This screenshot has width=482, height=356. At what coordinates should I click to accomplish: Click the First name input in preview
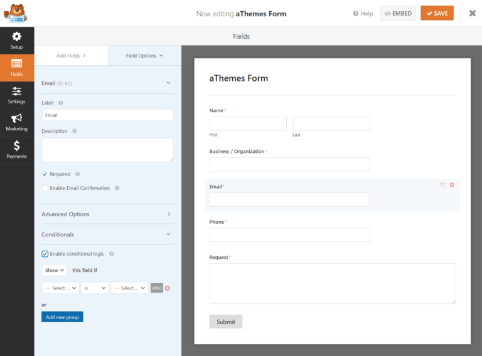(248, 123)
